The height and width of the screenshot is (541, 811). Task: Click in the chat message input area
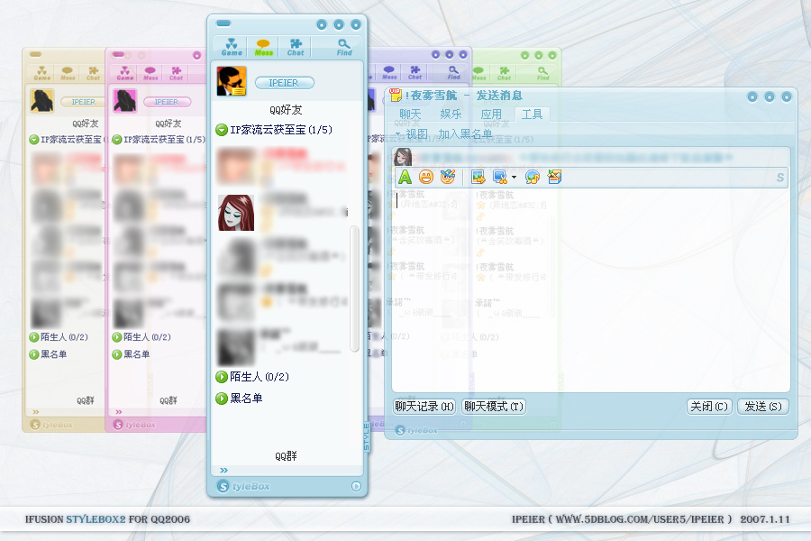click(590, 290)
